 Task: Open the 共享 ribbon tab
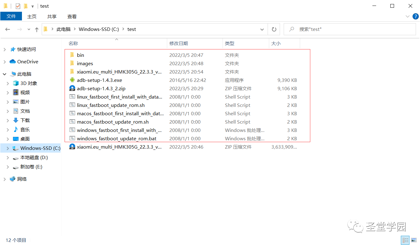52,16
